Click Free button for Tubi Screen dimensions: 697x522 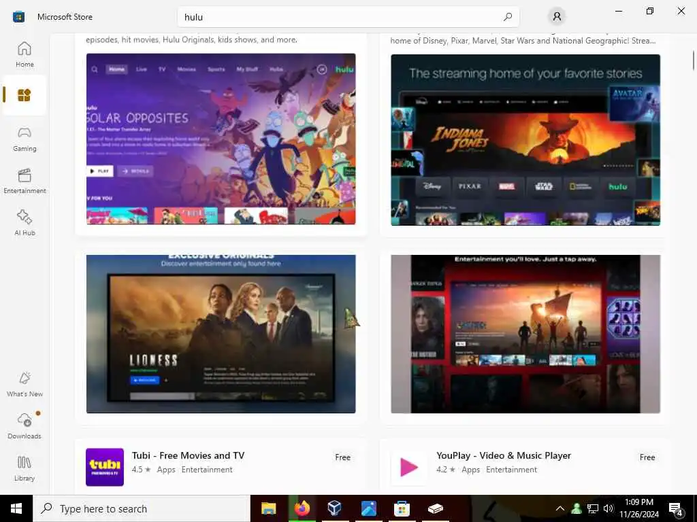point(343,457)
